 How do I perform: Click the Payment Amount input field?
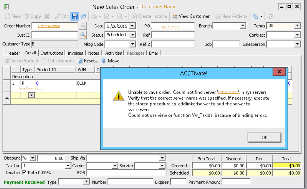[x=236, y=182]
